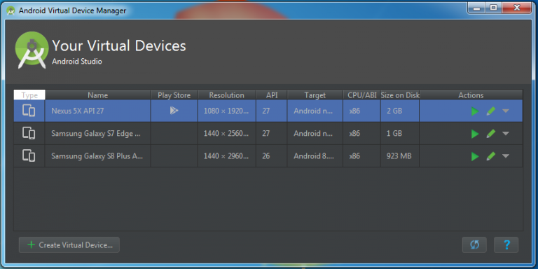Select the Samsung Galaxy S7 Edge row

coord(268,134)
